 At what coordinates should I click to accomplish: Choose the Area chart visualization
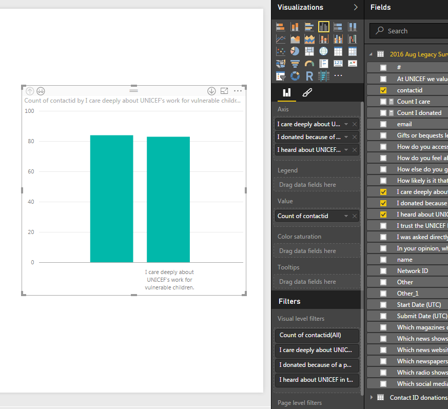click(295, 39)
